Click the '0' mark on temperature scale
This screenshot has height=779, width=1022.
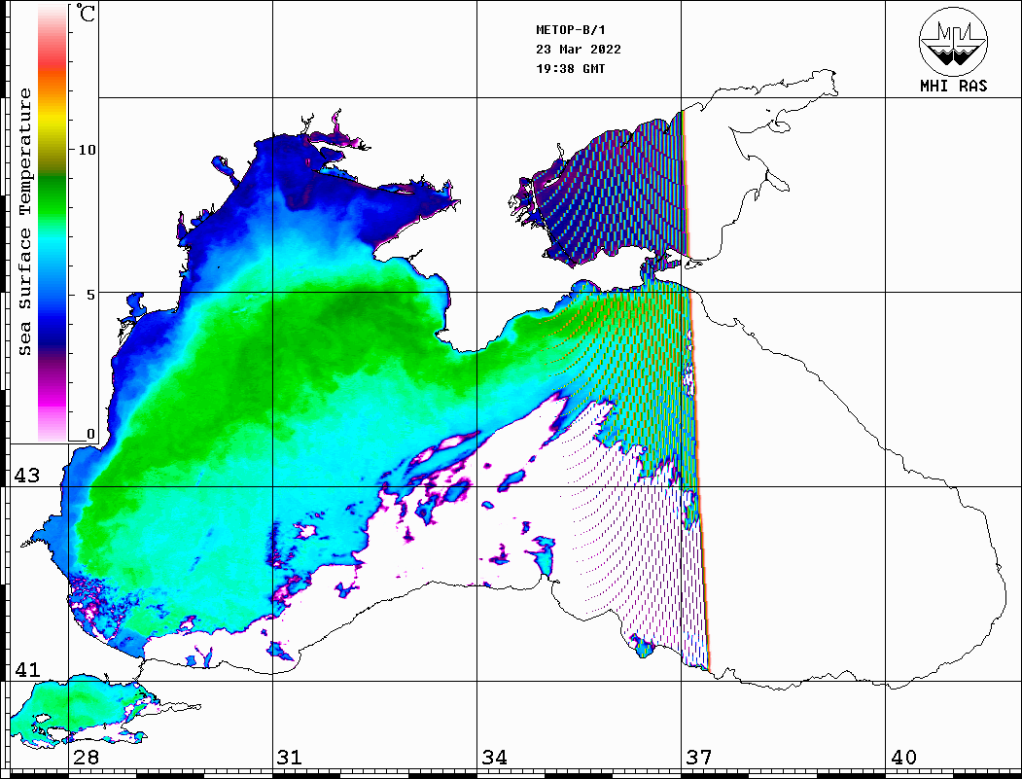(x=90, y=434)
